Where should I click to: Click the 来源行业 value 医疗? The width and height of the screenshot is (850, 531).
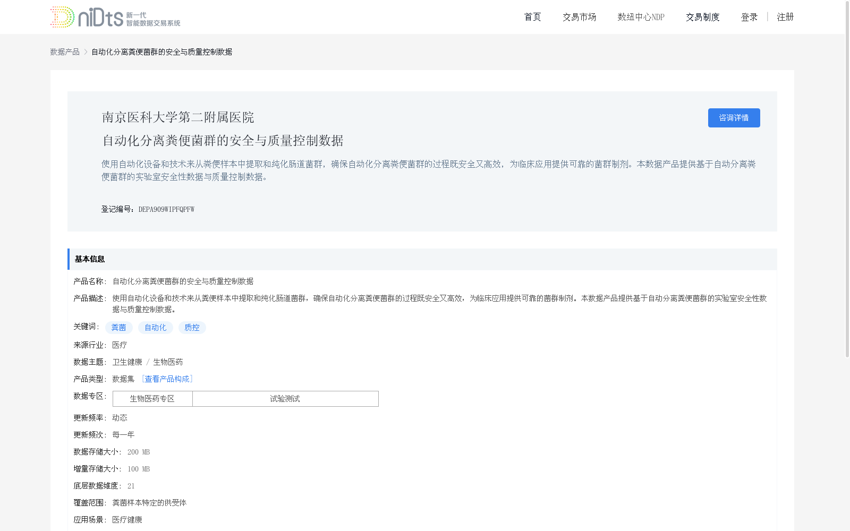point(120,345)
